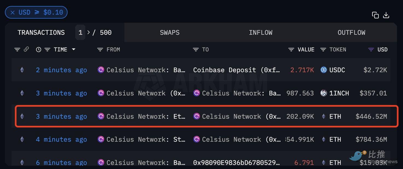Copy the transactions table with the copy icon
The height and width of the screenshot is (169, 403).
(375, 15)
